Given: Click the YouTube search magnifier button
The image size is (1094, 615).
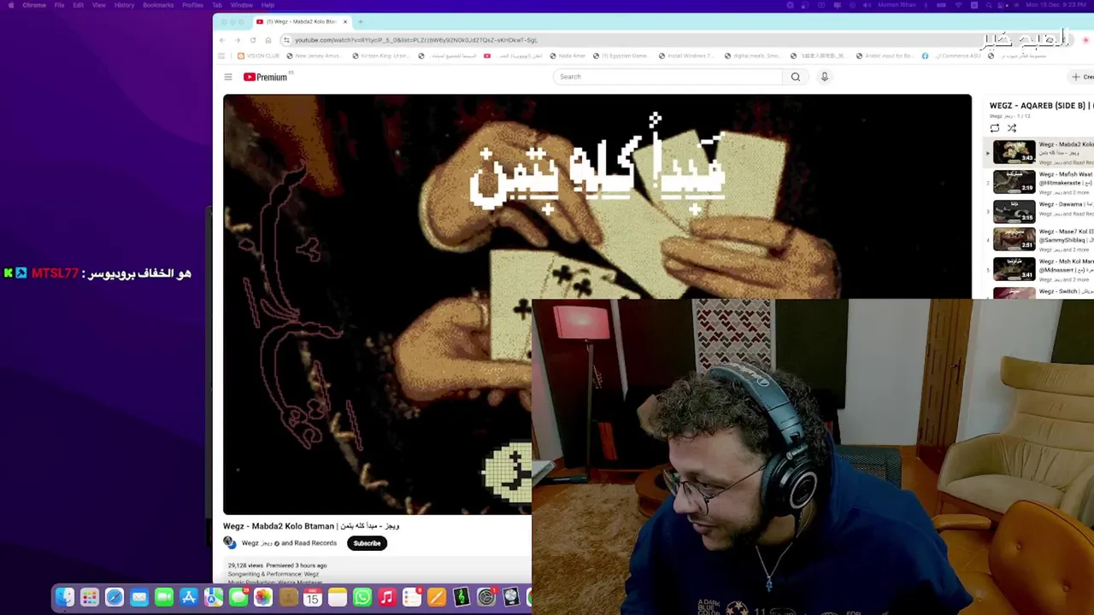Looking at the screenshot, I should pos(796,77).
